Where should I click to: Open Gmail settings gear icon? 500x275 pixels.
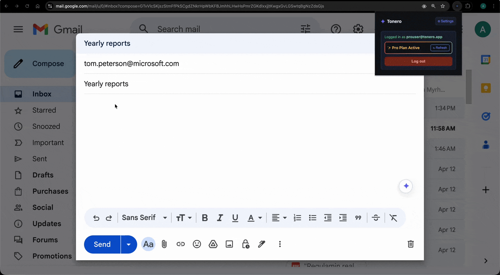click(x=358, y=29)
